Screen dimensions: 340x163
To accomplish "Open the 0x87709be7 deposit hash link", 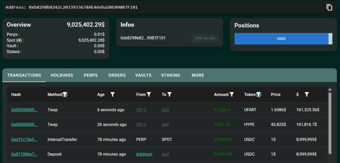I will (24, 154).
